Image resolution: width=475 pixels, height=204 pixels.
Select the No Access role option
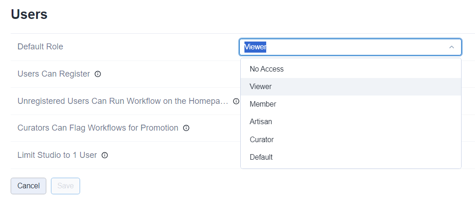pyautogui.click(x=267, y=69)
